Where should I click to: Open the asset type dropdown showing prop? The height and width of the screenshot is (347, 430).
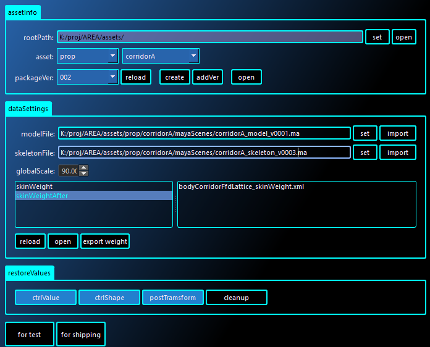87,56
